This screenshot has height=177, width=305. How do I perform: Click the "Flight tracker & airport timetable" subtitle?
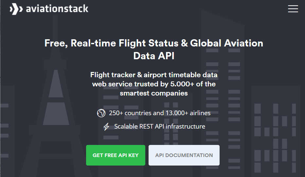tap(154, 84)
